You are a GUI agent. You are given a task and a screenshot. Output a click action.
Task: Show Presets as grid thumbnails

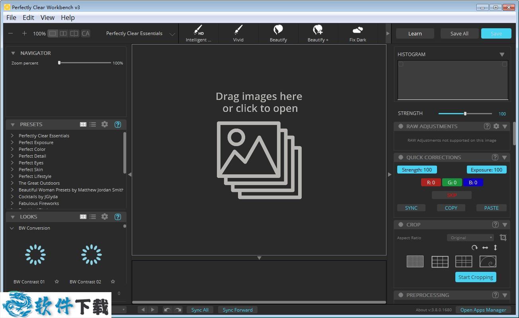(x=83, y=124)
